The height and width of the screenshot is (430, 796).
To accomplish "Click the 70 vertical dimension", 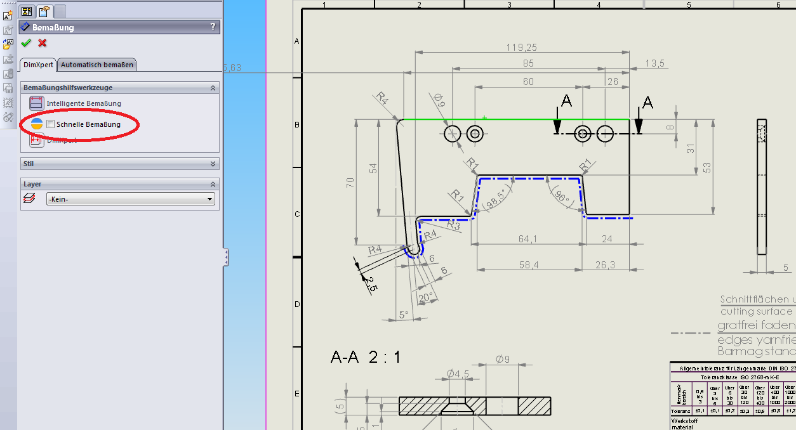I will (x=350, y=183).
